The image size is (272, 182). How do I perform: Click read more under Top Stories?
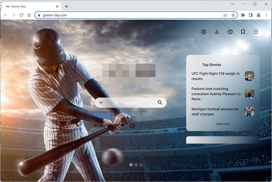click(x=222, y=124)
